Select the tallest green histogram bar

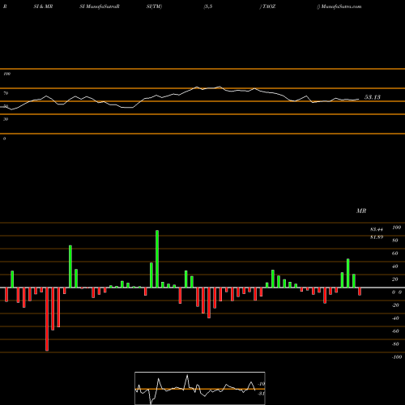[x=157, y=259]
